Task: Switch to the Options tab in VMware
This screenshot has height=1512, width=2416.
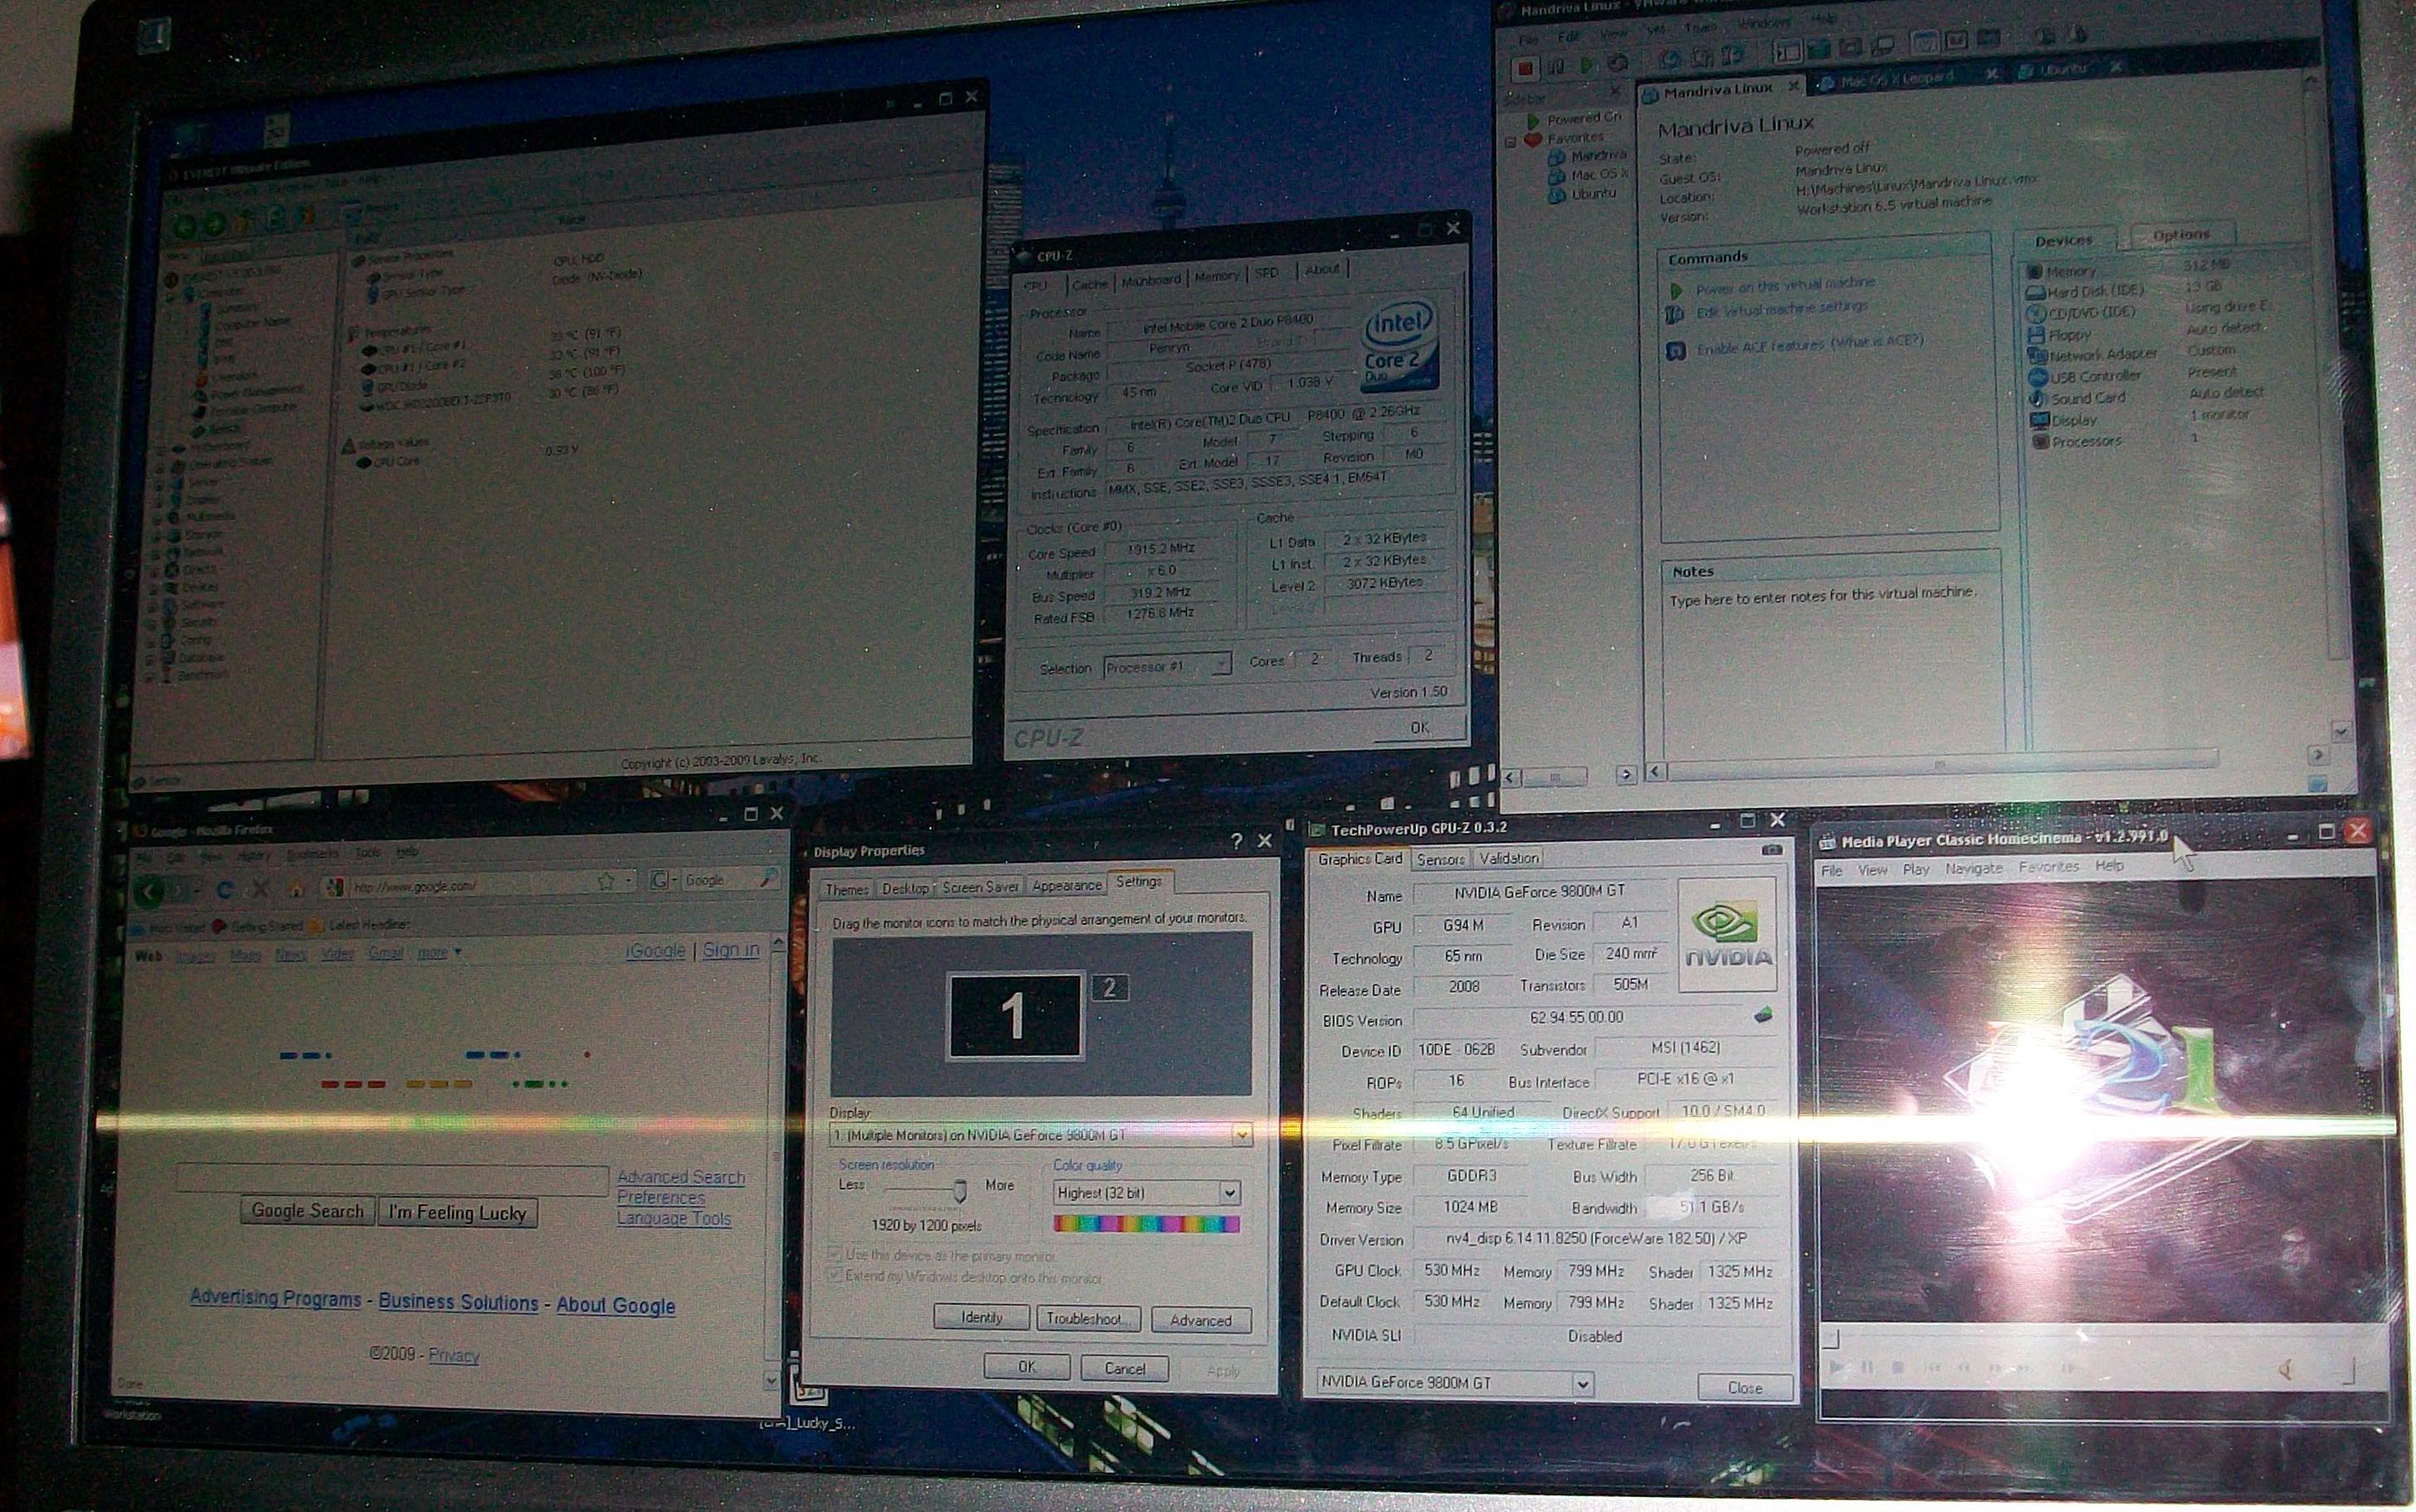Action: (x=2181, y=234)
